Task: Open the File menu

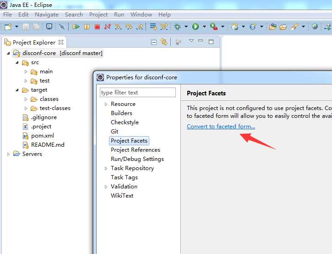Action: click(7, 15)
